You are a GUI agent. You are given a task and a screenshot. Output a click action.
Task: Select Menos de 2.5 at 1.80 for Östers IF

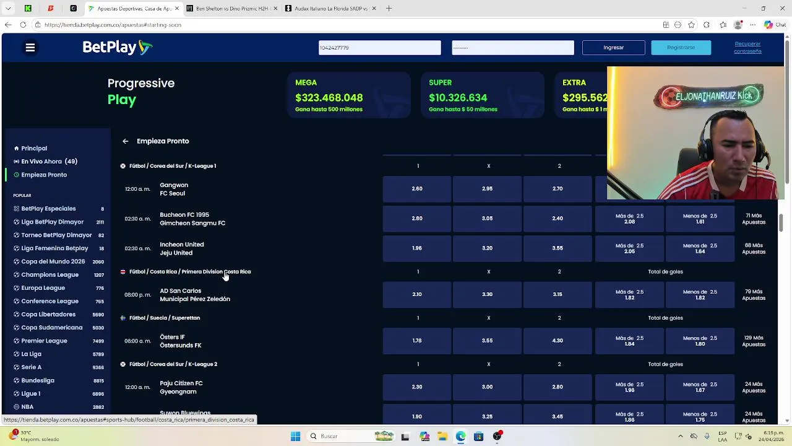point(700,341)
